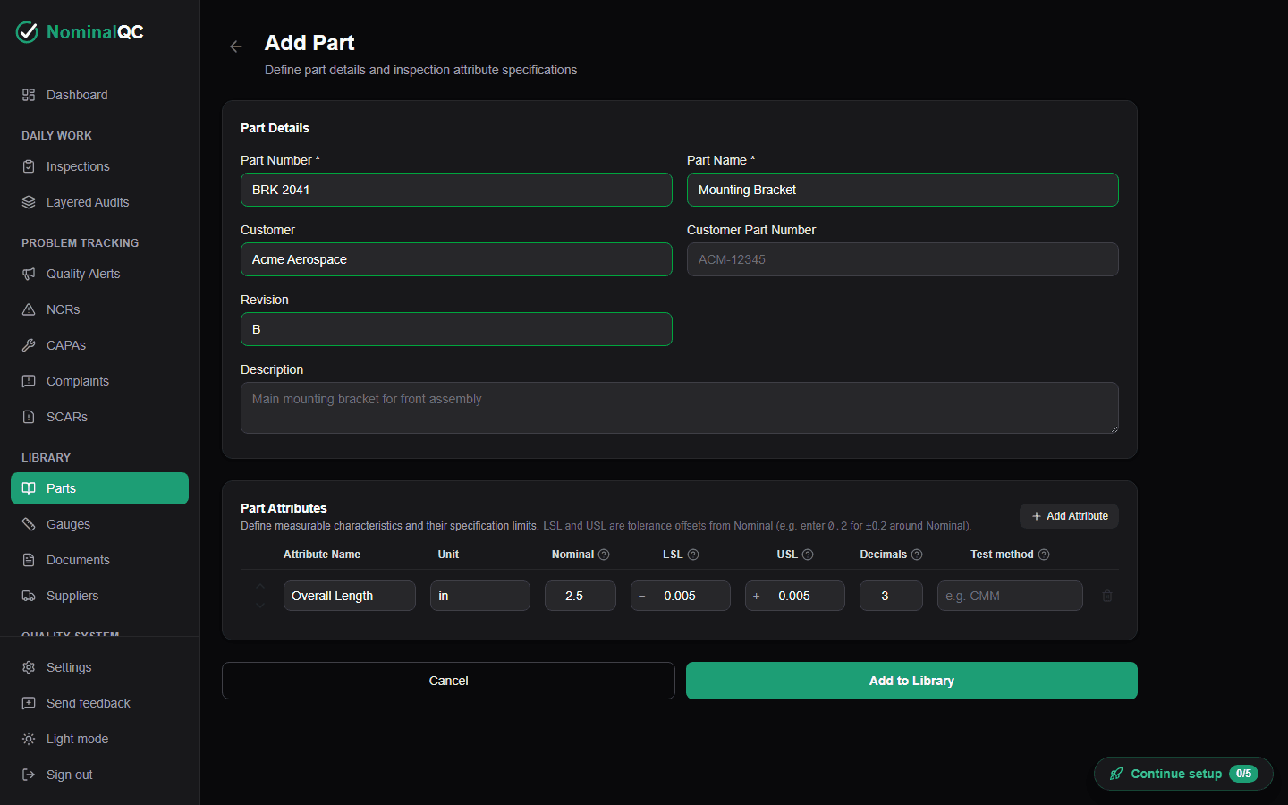
Task: Focus the Part Number field
Action: 456,190
